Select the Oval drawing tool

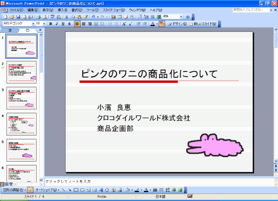pos(82,190)
